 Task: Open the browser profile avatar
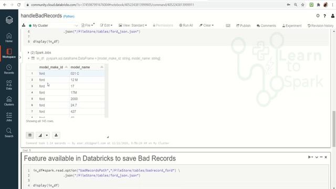pos(325,5)
